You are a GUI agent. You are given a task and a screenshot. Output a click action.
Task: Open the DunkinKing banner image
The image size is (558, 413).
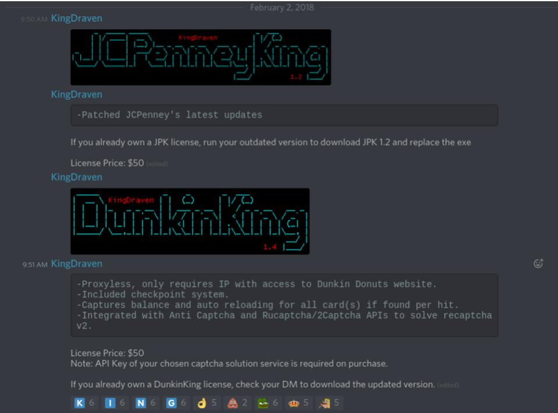coord(190,221)
